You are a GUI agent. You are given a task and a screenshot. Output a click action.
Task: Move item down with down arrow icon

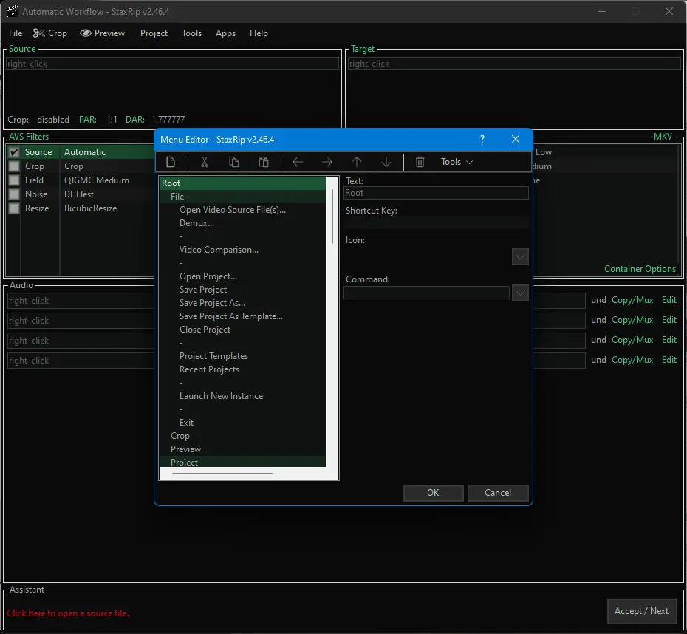point(386,162)
